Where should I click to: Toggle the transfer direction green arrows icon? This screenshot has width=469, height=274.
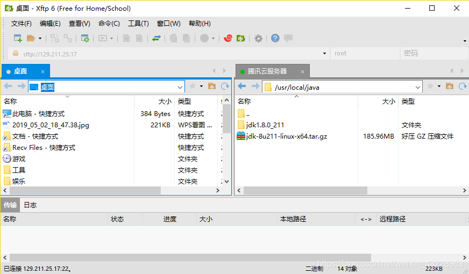click(157, 38)
